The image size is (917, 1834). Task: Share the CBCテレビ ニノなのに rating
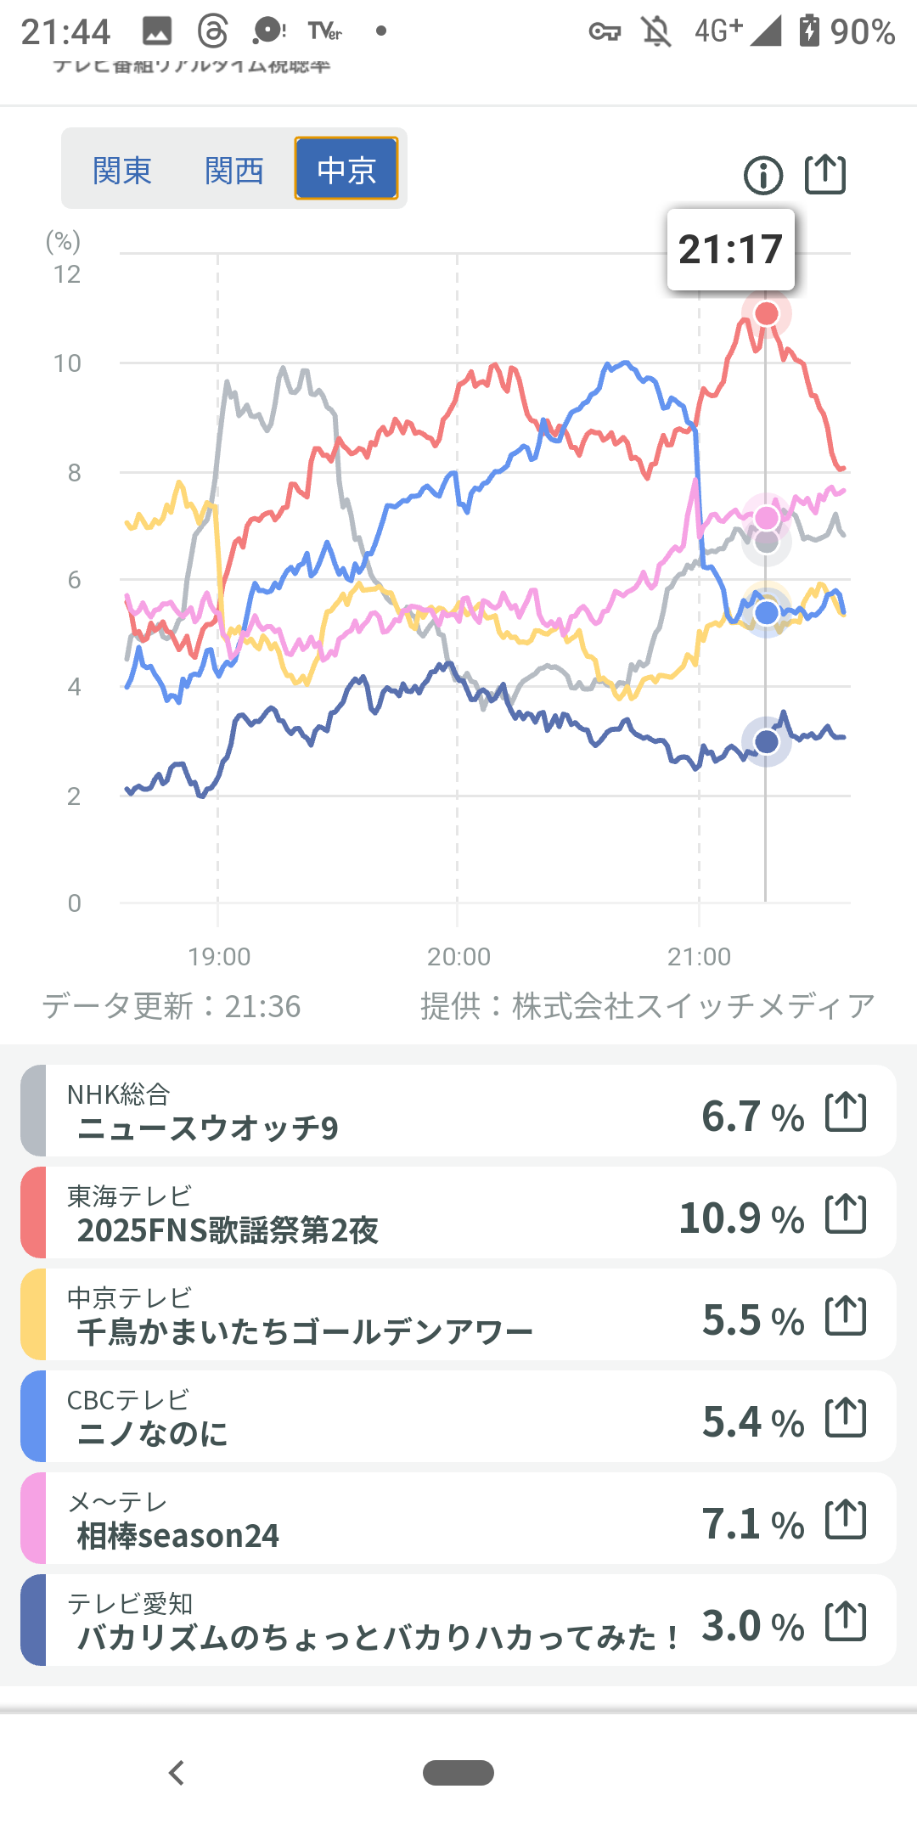[x=846, y=1417]
